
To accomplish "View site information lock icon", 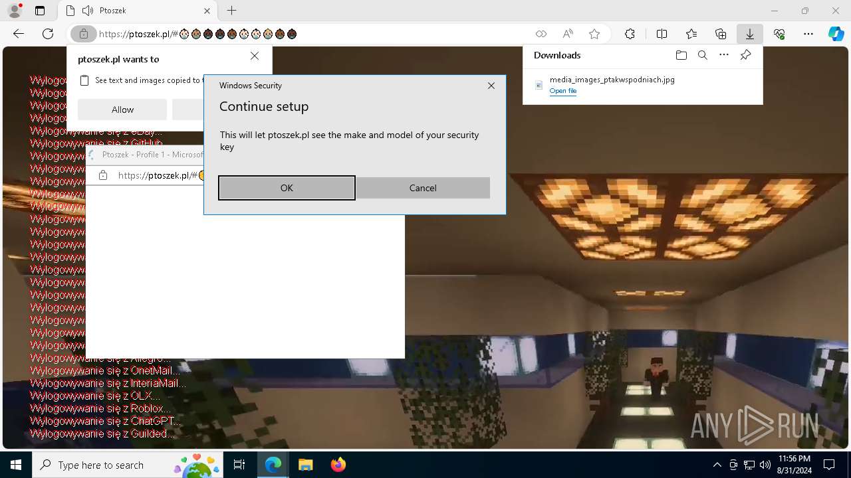I will pyautogui.click(x=84, y=34).
